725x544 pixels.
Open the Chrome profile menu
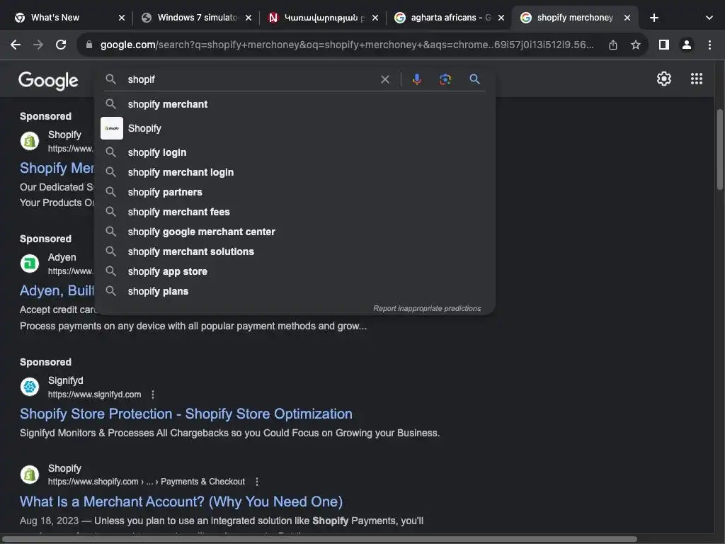pos(687,45)
